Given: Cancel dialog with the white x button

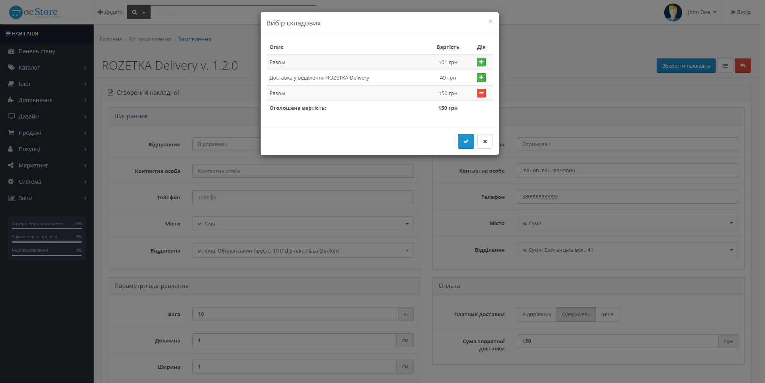Looking at the screenshot, I should tap(485, 141).
